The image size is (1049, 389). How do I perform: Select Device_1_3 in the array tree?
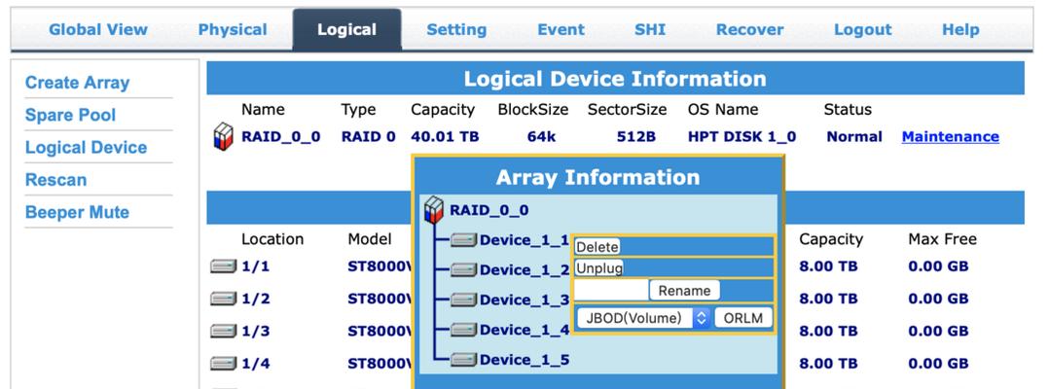pyautogui.click(x=524, y=301)
